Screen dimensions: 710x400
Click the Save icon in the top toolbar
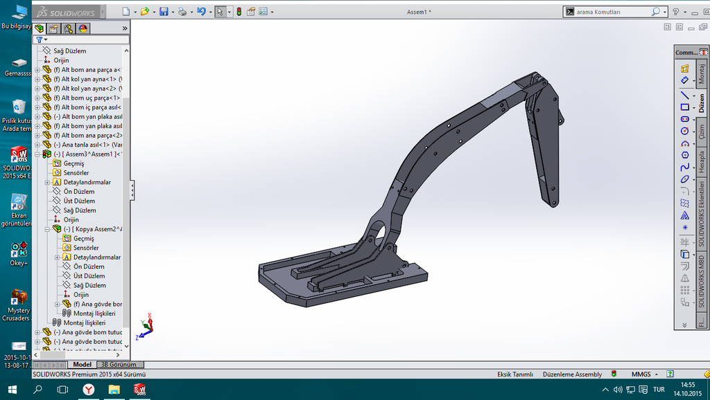164,12
